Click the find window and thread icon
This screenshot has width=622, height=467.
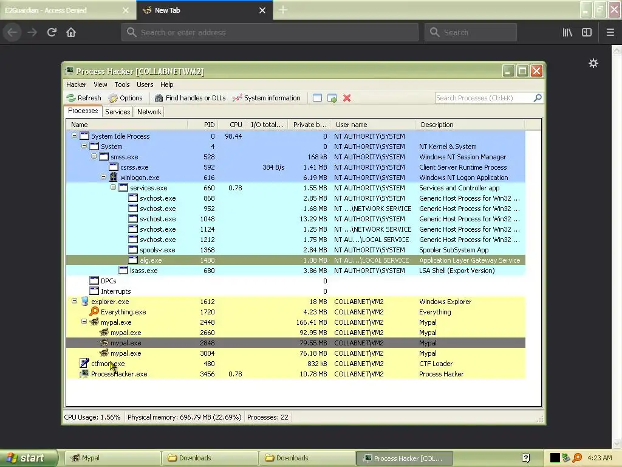[x=332, y=98]
